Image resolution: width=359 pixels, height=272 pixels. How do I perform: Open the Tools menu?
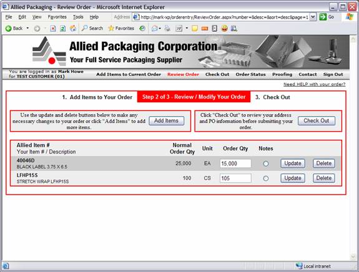pos(78,17)
